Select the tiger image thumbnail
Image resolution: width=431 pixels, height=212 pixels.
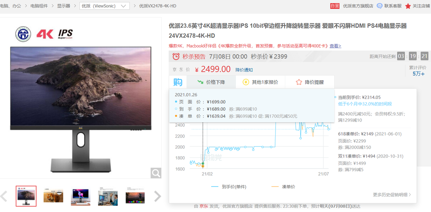pyautogui.click(x=53, y=196)
